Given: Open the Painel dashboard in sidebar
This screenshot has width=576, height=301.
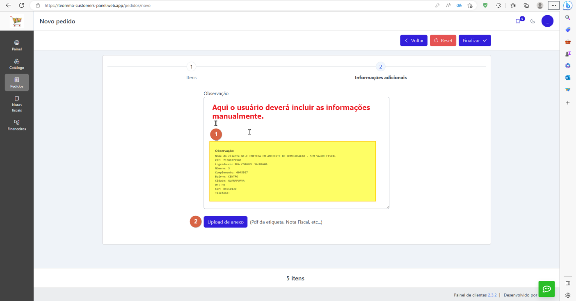Looking at the screenshot, I should [17, 45].
